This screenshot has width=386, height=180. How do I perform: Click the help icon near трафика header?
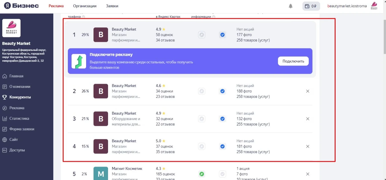click(x=84, y=17)
